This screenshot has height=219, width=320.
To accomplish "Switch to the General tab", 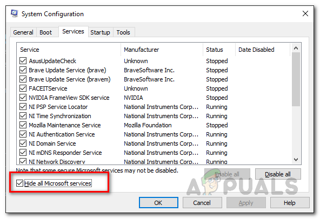I will point(23,32).
